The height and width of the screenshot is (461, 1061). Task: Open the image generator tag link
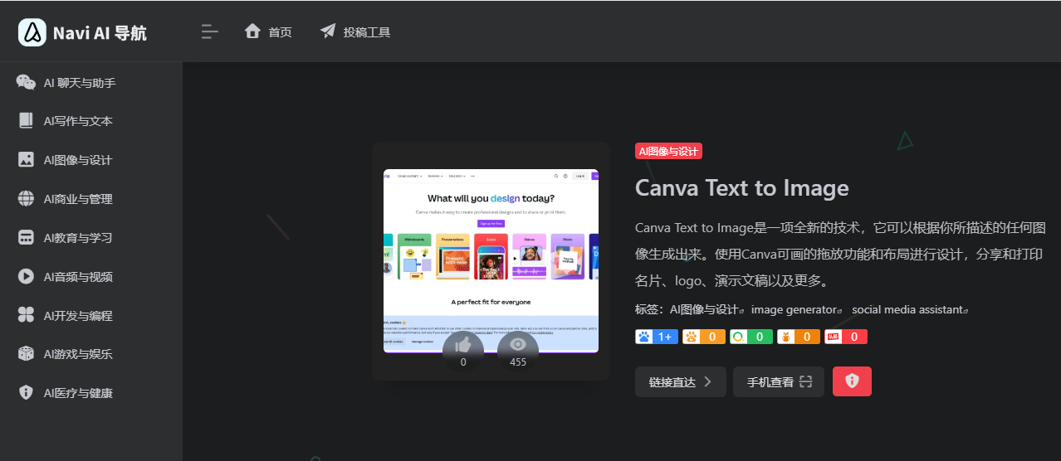pyautogui.click(x=797, y=309)
